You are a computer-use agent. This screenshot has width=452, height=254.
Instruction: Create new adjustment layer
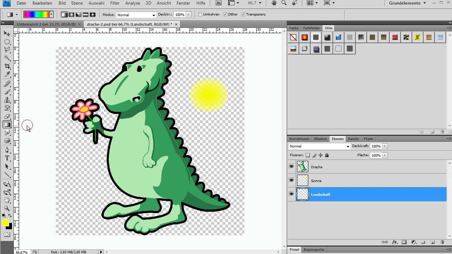pos(414,242)
